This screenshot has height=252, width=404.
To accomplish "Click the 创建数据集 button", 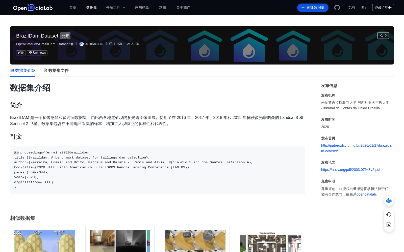I will [x=313, y=8].
